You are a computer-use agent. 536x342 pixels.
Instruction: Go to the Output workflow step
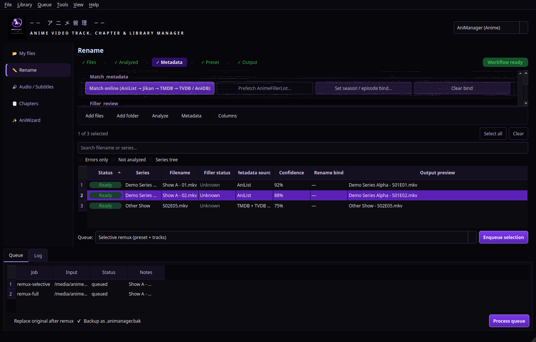click(248, 62)
